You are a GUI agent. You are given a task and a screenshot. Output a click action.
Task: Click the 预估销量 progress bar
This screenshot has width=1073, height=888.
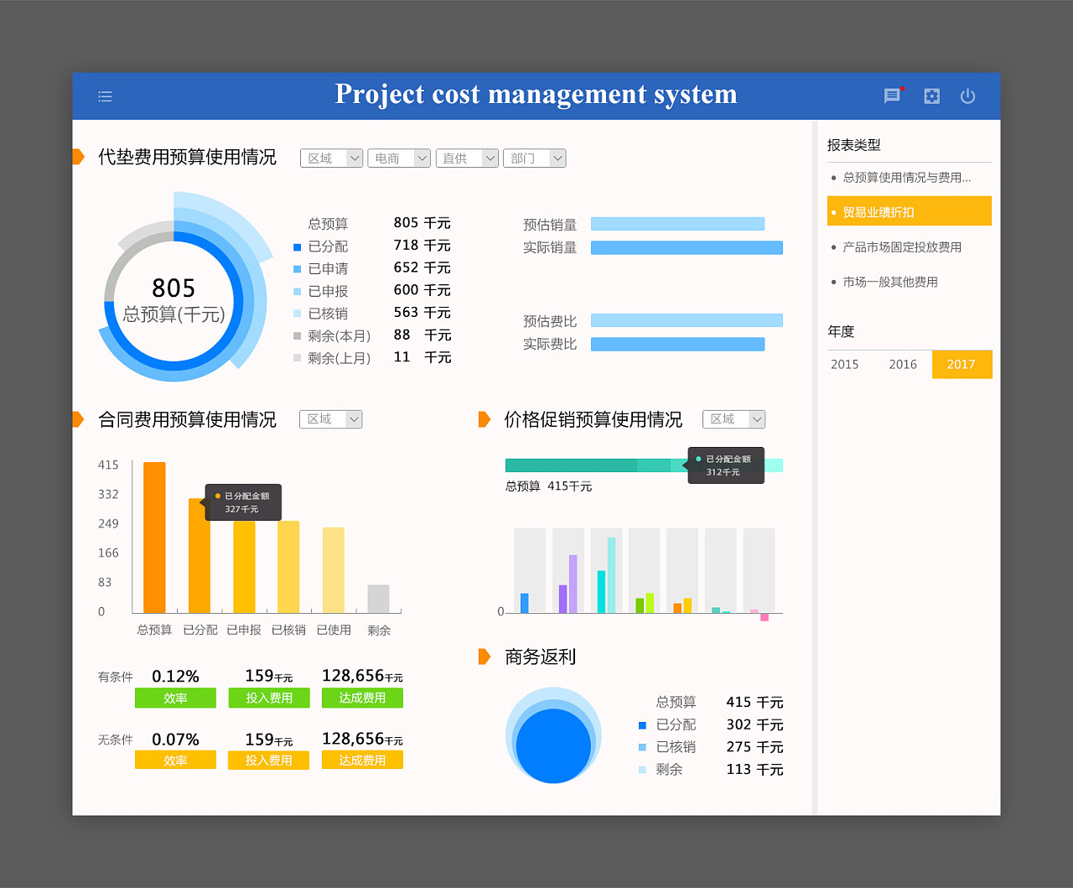[677, 224]
